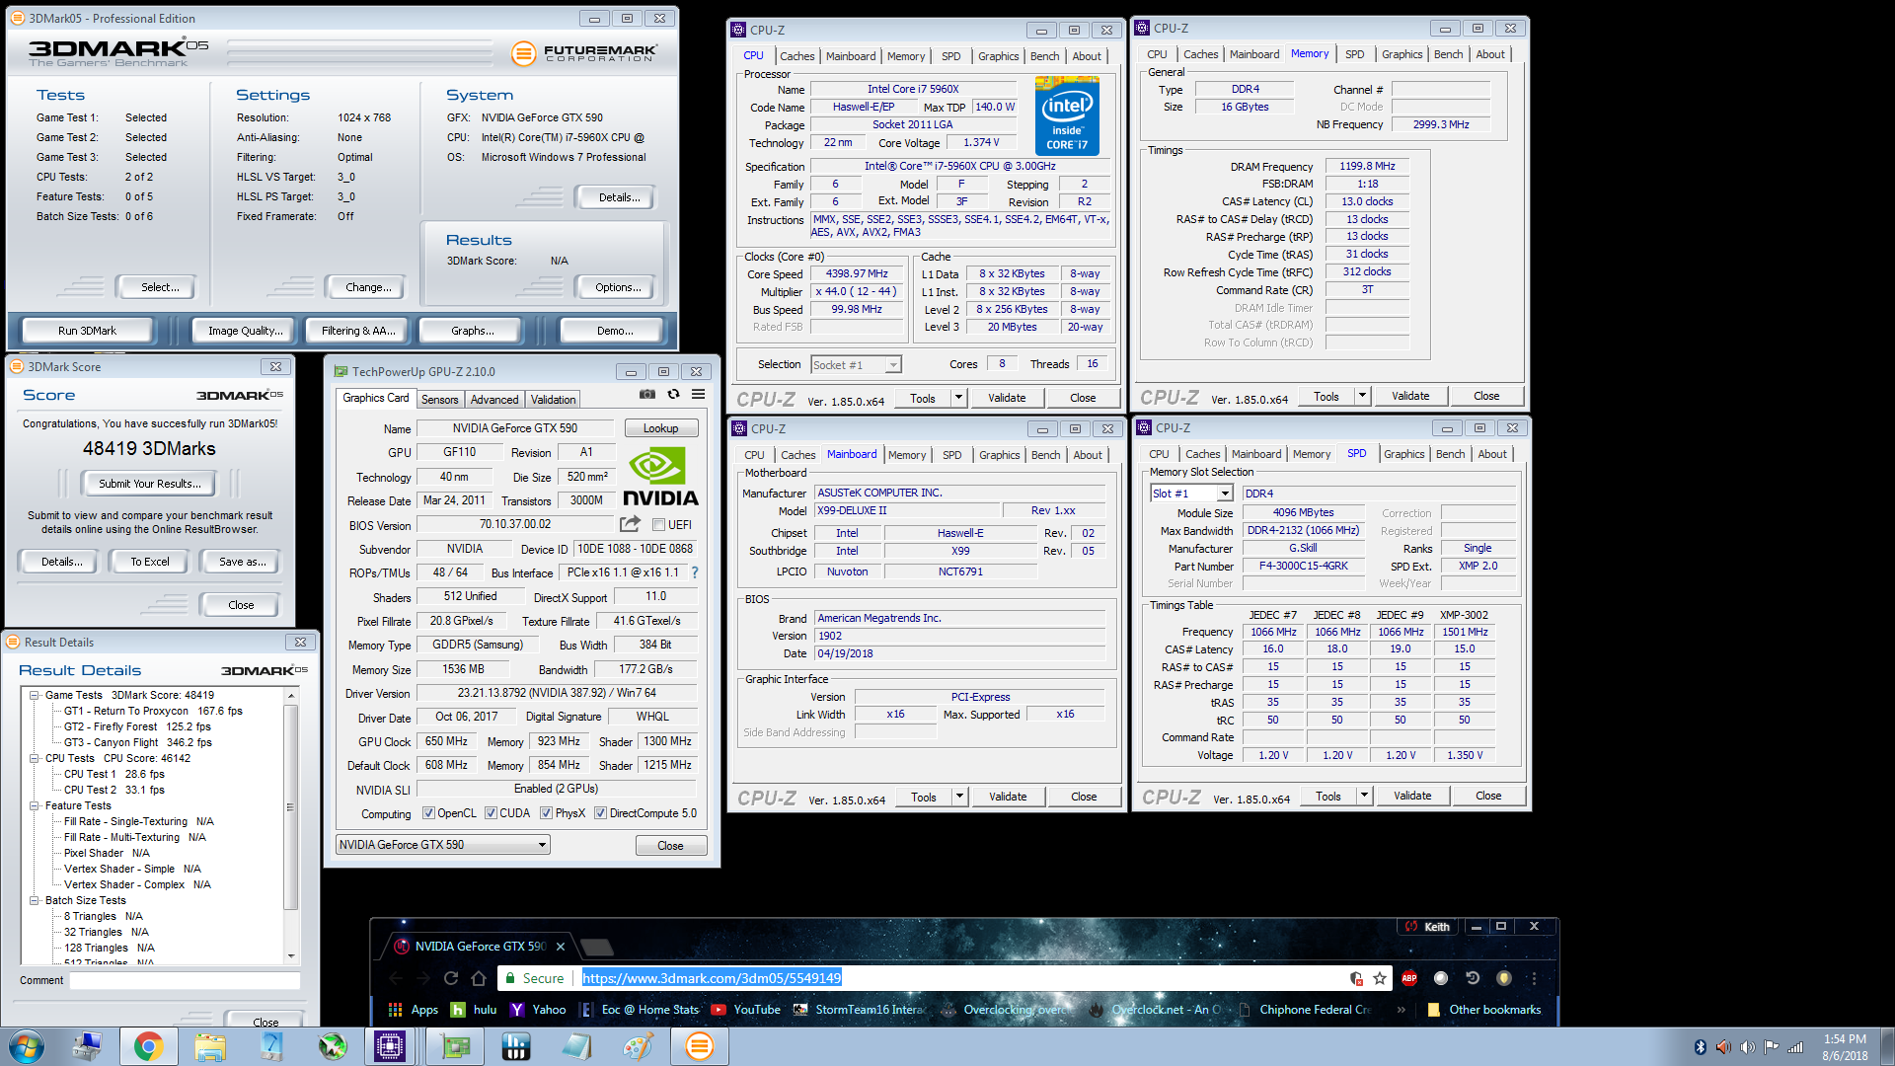Screen dimensions: 1895x1066
Task: Click the Run 3DMark button
Action: click(x=87, y=331)
